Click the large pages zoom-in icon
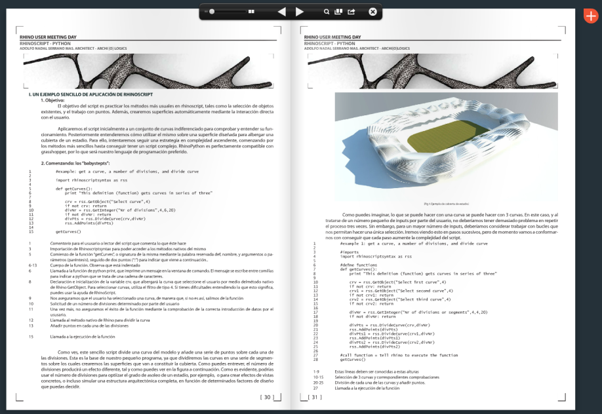Screen dimensions: 602x414 (251, 12)
